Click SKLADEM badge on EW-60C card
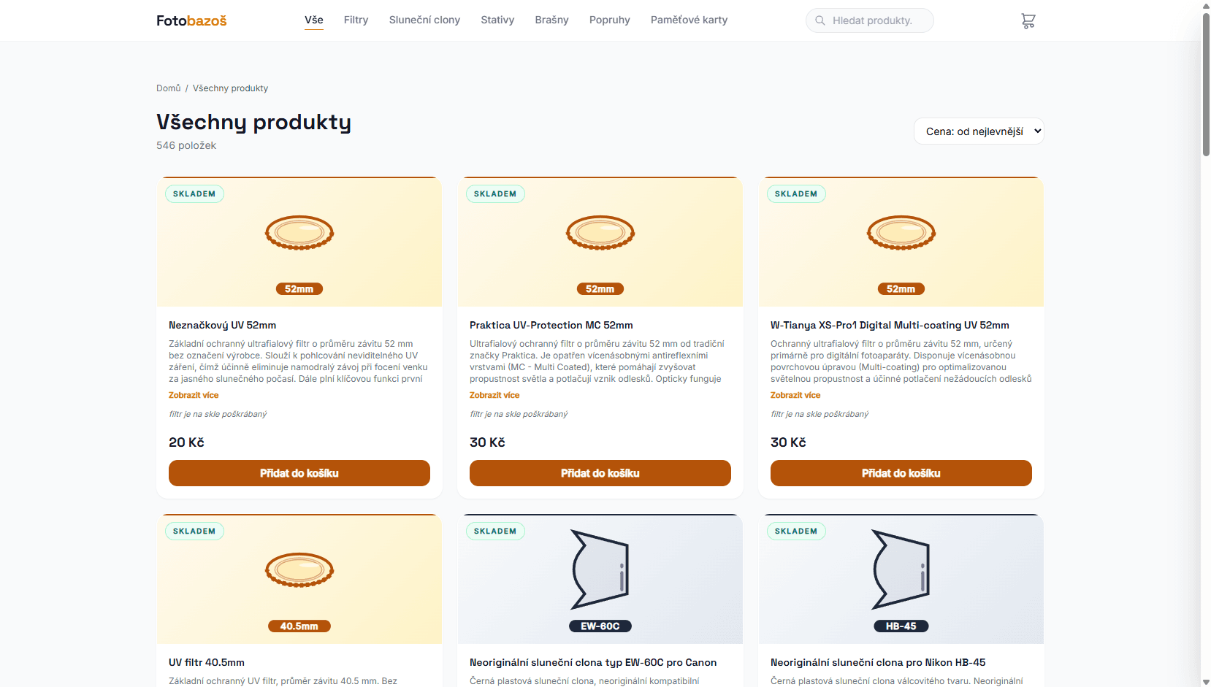Screen dimensions: 1211x687 [x=495, y=531]
